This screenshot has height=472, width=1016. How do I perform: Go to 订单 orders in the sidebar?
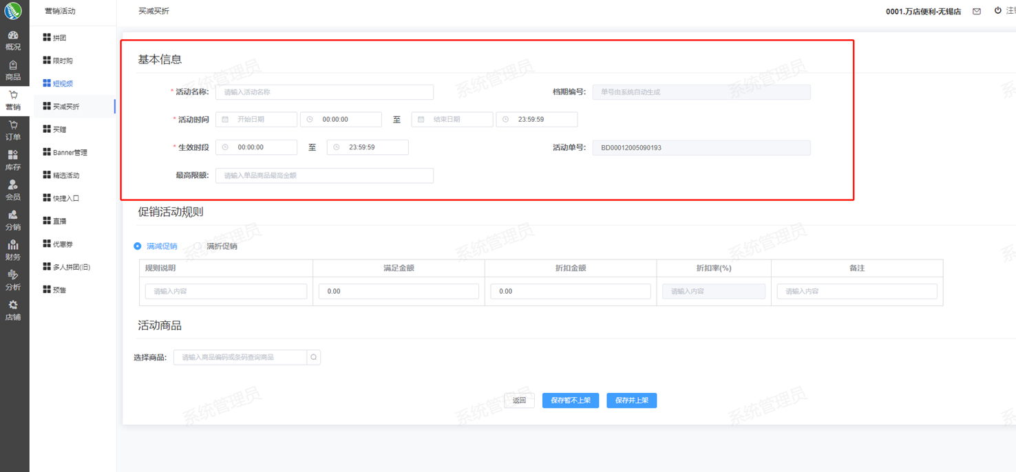(x=13, y=130)
